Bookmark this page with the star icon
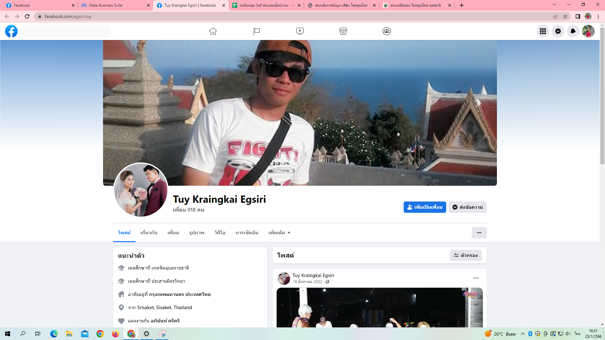This screenshot has height=340, width=605. [x=565, y=16]
